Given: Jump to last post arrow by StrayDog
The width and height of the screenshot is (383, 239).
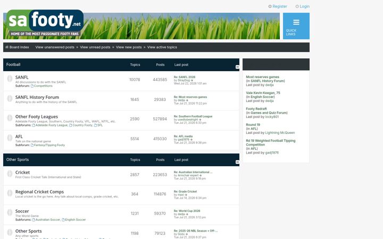Looking at the screenshot, I should pyautogui.click(x=192, y=80).
